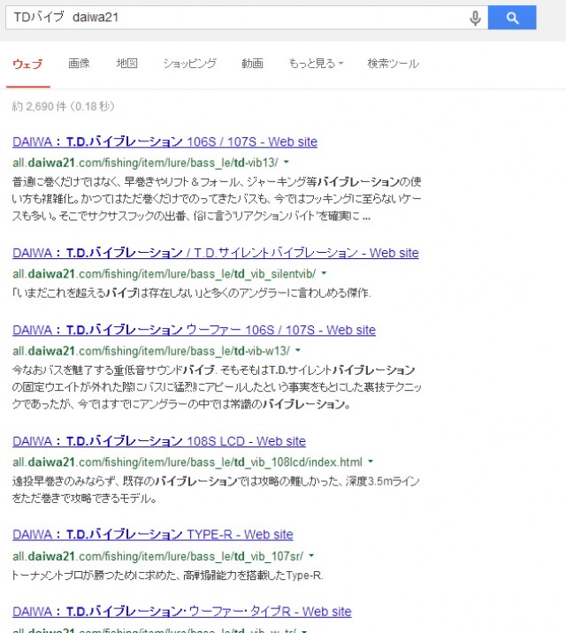The width and height of the screenshot is (566, 633).
Task: Click the green URL ending td-vib-w13/
Action: [151, 351]
